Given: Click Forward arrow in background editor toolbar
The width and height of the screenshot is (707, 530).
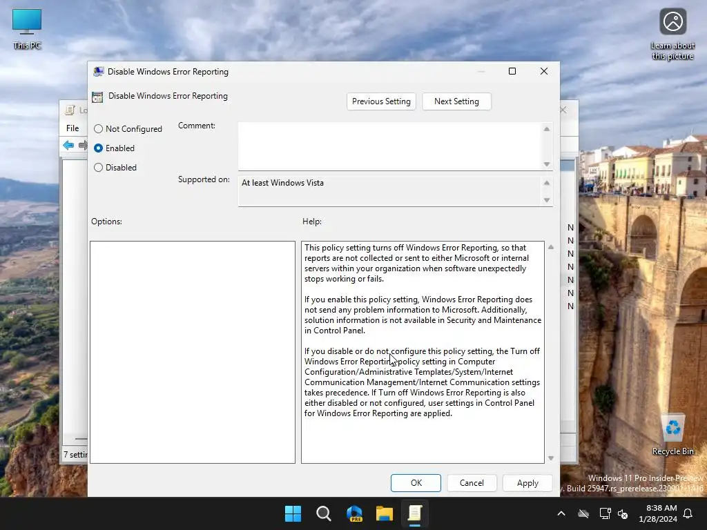Looking at the screenshot, I should tap(83, 146).
